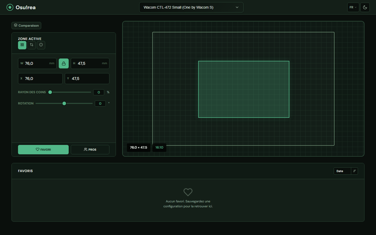This screenshot has height=235, width=376.
Task: Toggle the 16:10 aspect ratio badge
Action: coord(159,148)
